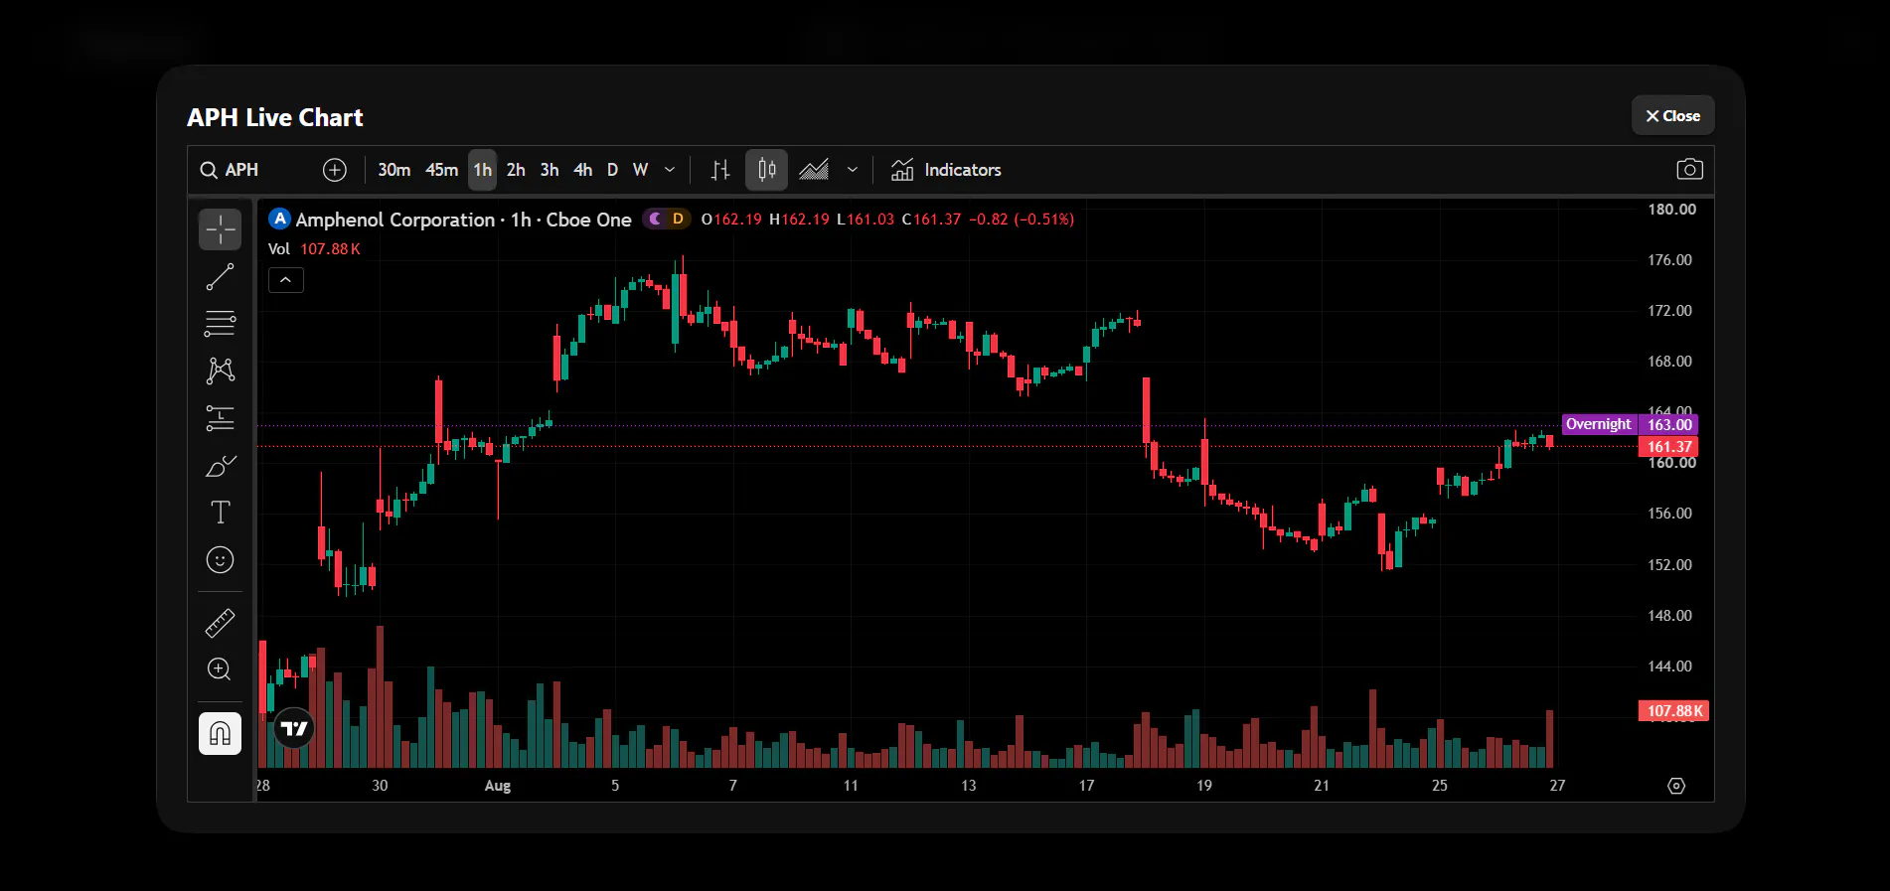This screenshot has width=1890, height=891.
Task: Click the APH Live Chart heading
Action: tap(275, 117)
